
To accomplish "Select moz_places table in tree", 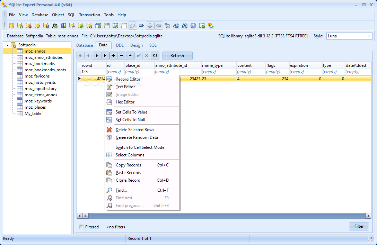I will pos(35,107).
